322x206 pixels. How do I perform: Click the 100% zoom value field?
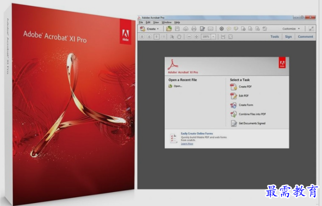(206, 37)
